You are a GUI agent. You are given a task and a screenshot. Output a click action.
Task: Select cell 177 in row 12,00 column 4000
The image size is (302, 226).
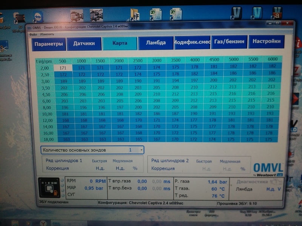pyautogui.click(x=194, y=120)
